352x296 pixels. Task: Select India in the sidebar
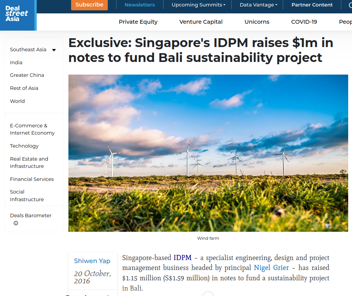pos(16,62)
